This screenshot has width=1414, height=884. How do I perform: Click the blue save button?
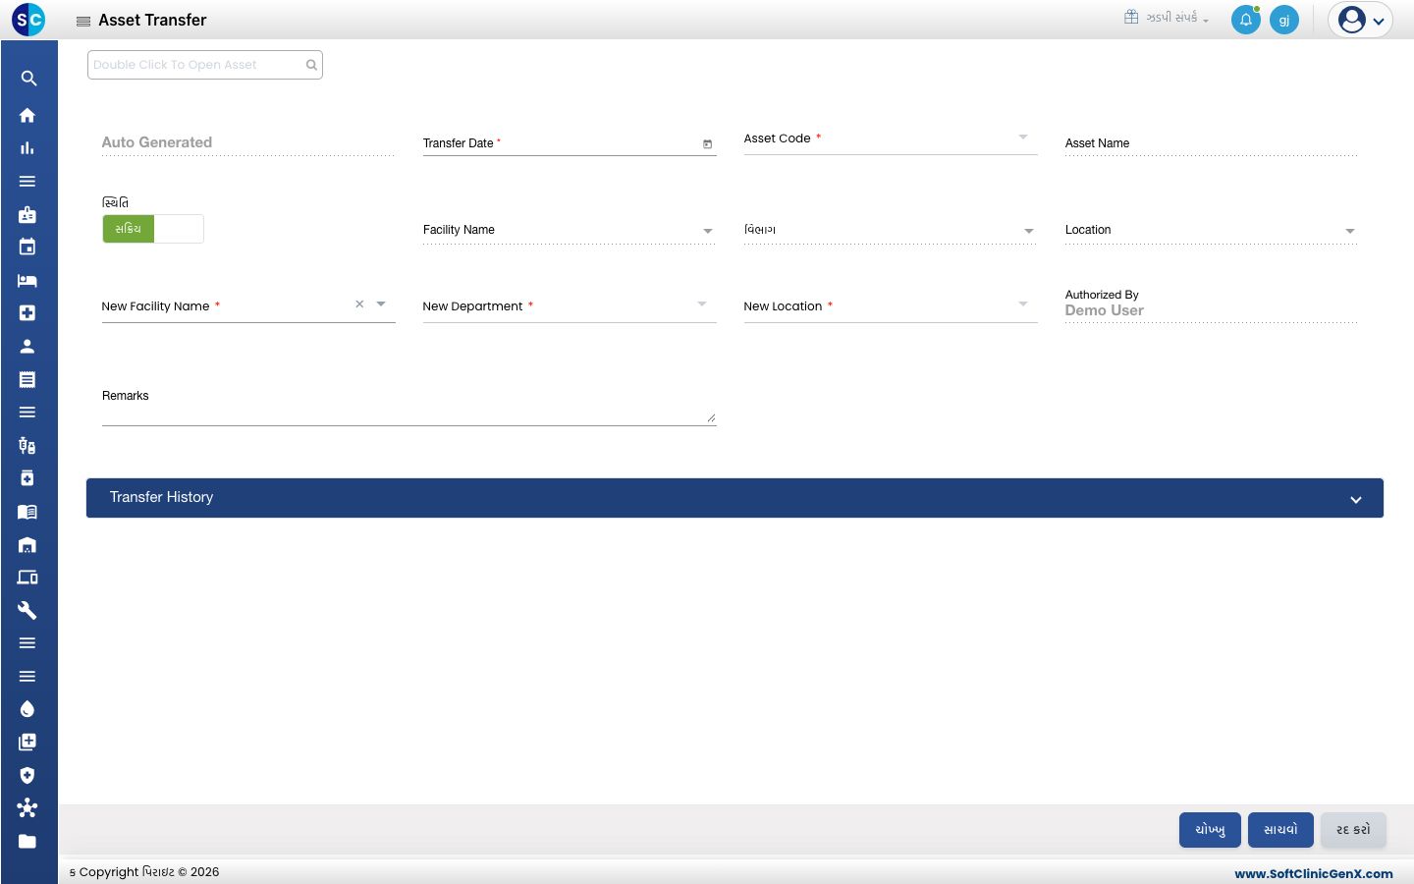tap(1280, 830)
